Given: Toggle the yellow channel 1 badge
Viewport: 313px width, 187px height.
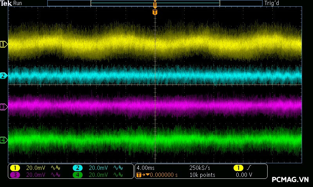Looking at the screenshot, I should click(x=15, y=168).
